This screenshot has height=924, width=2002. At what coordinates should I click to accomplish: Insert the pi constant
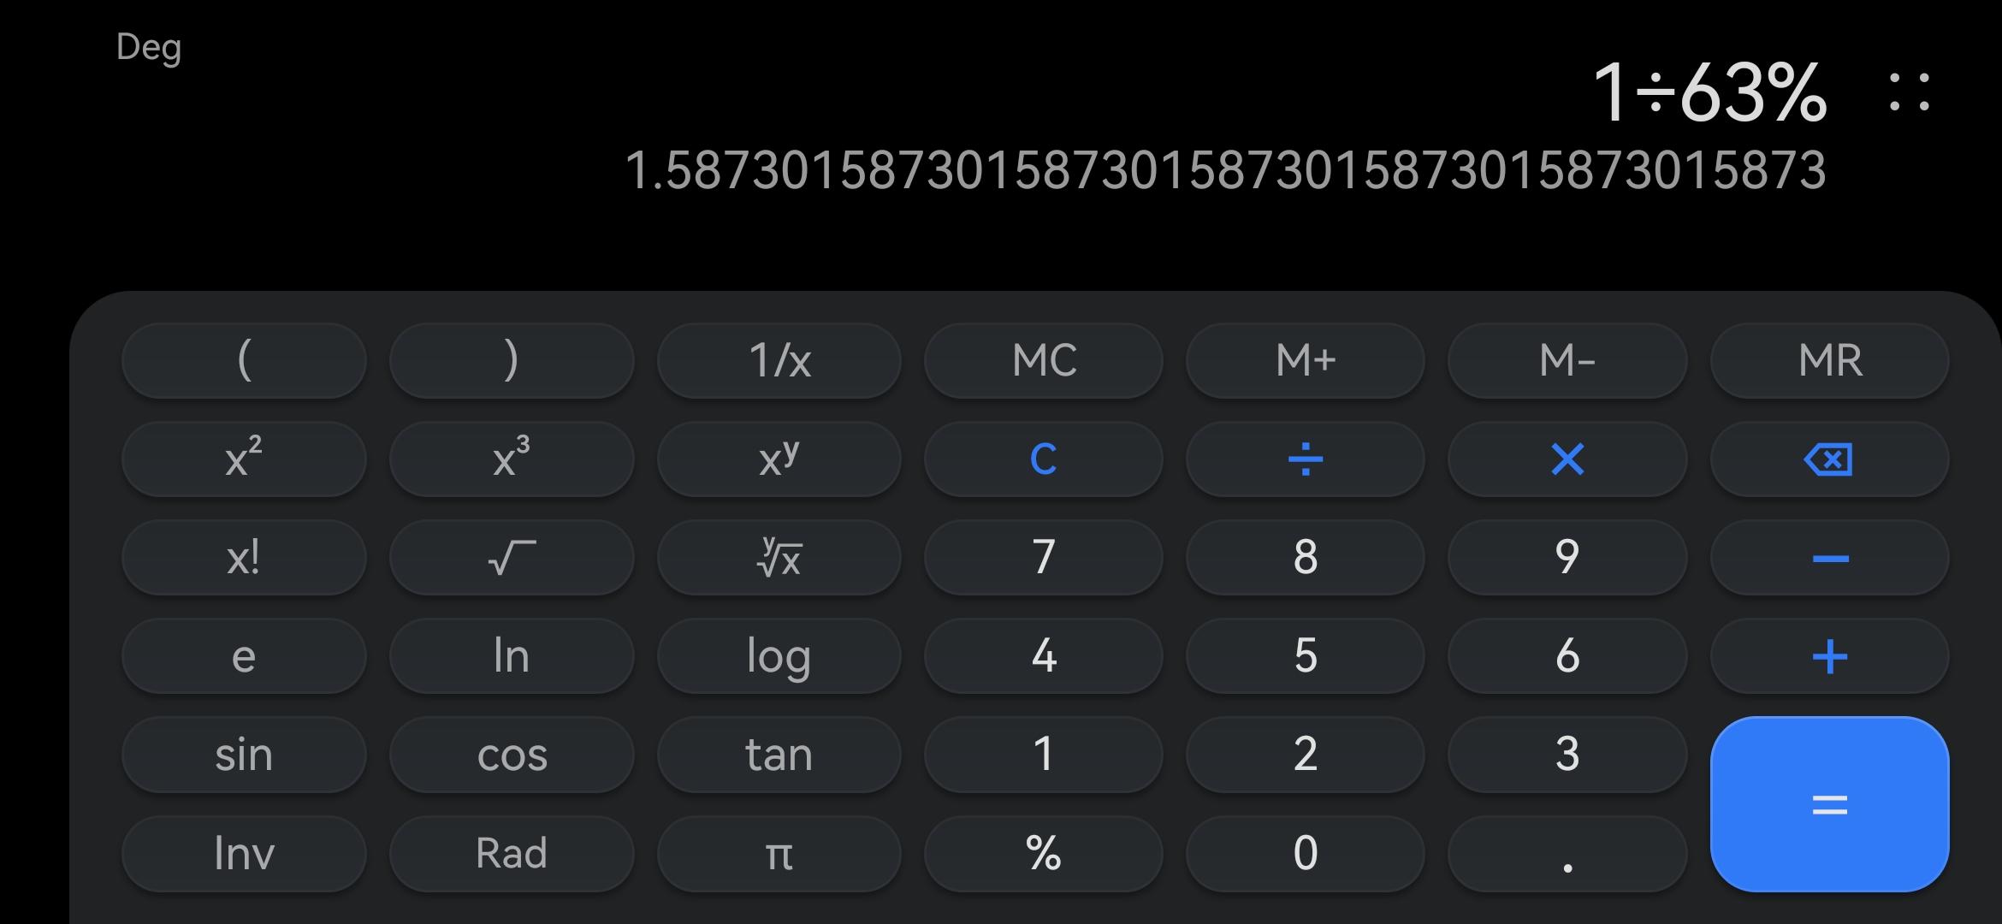[779, 854]
